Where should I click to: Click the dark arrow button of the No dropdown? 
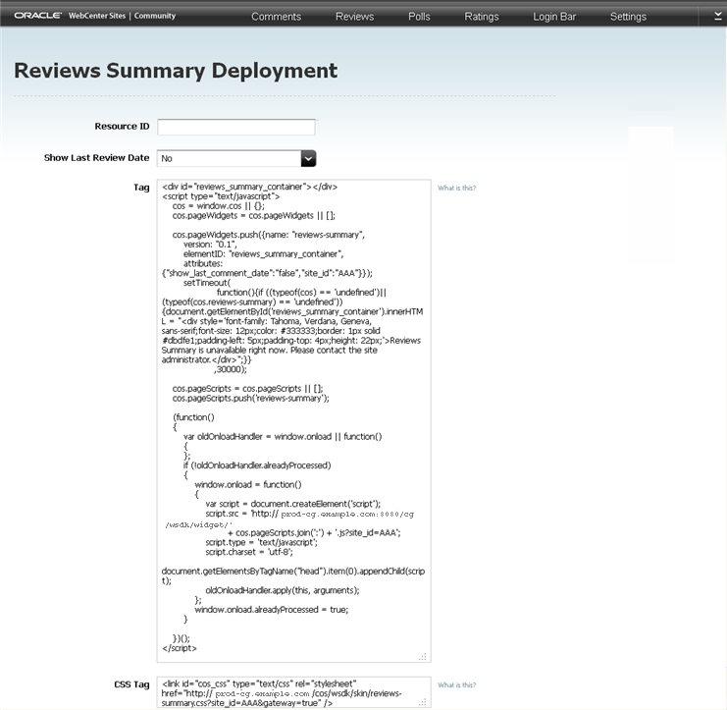point(308,159)
